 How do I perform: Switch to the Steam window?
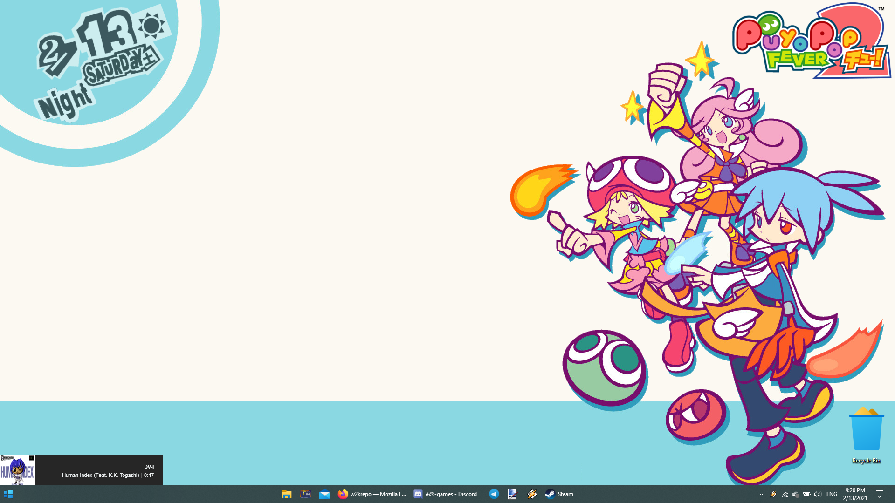(559, 494)
